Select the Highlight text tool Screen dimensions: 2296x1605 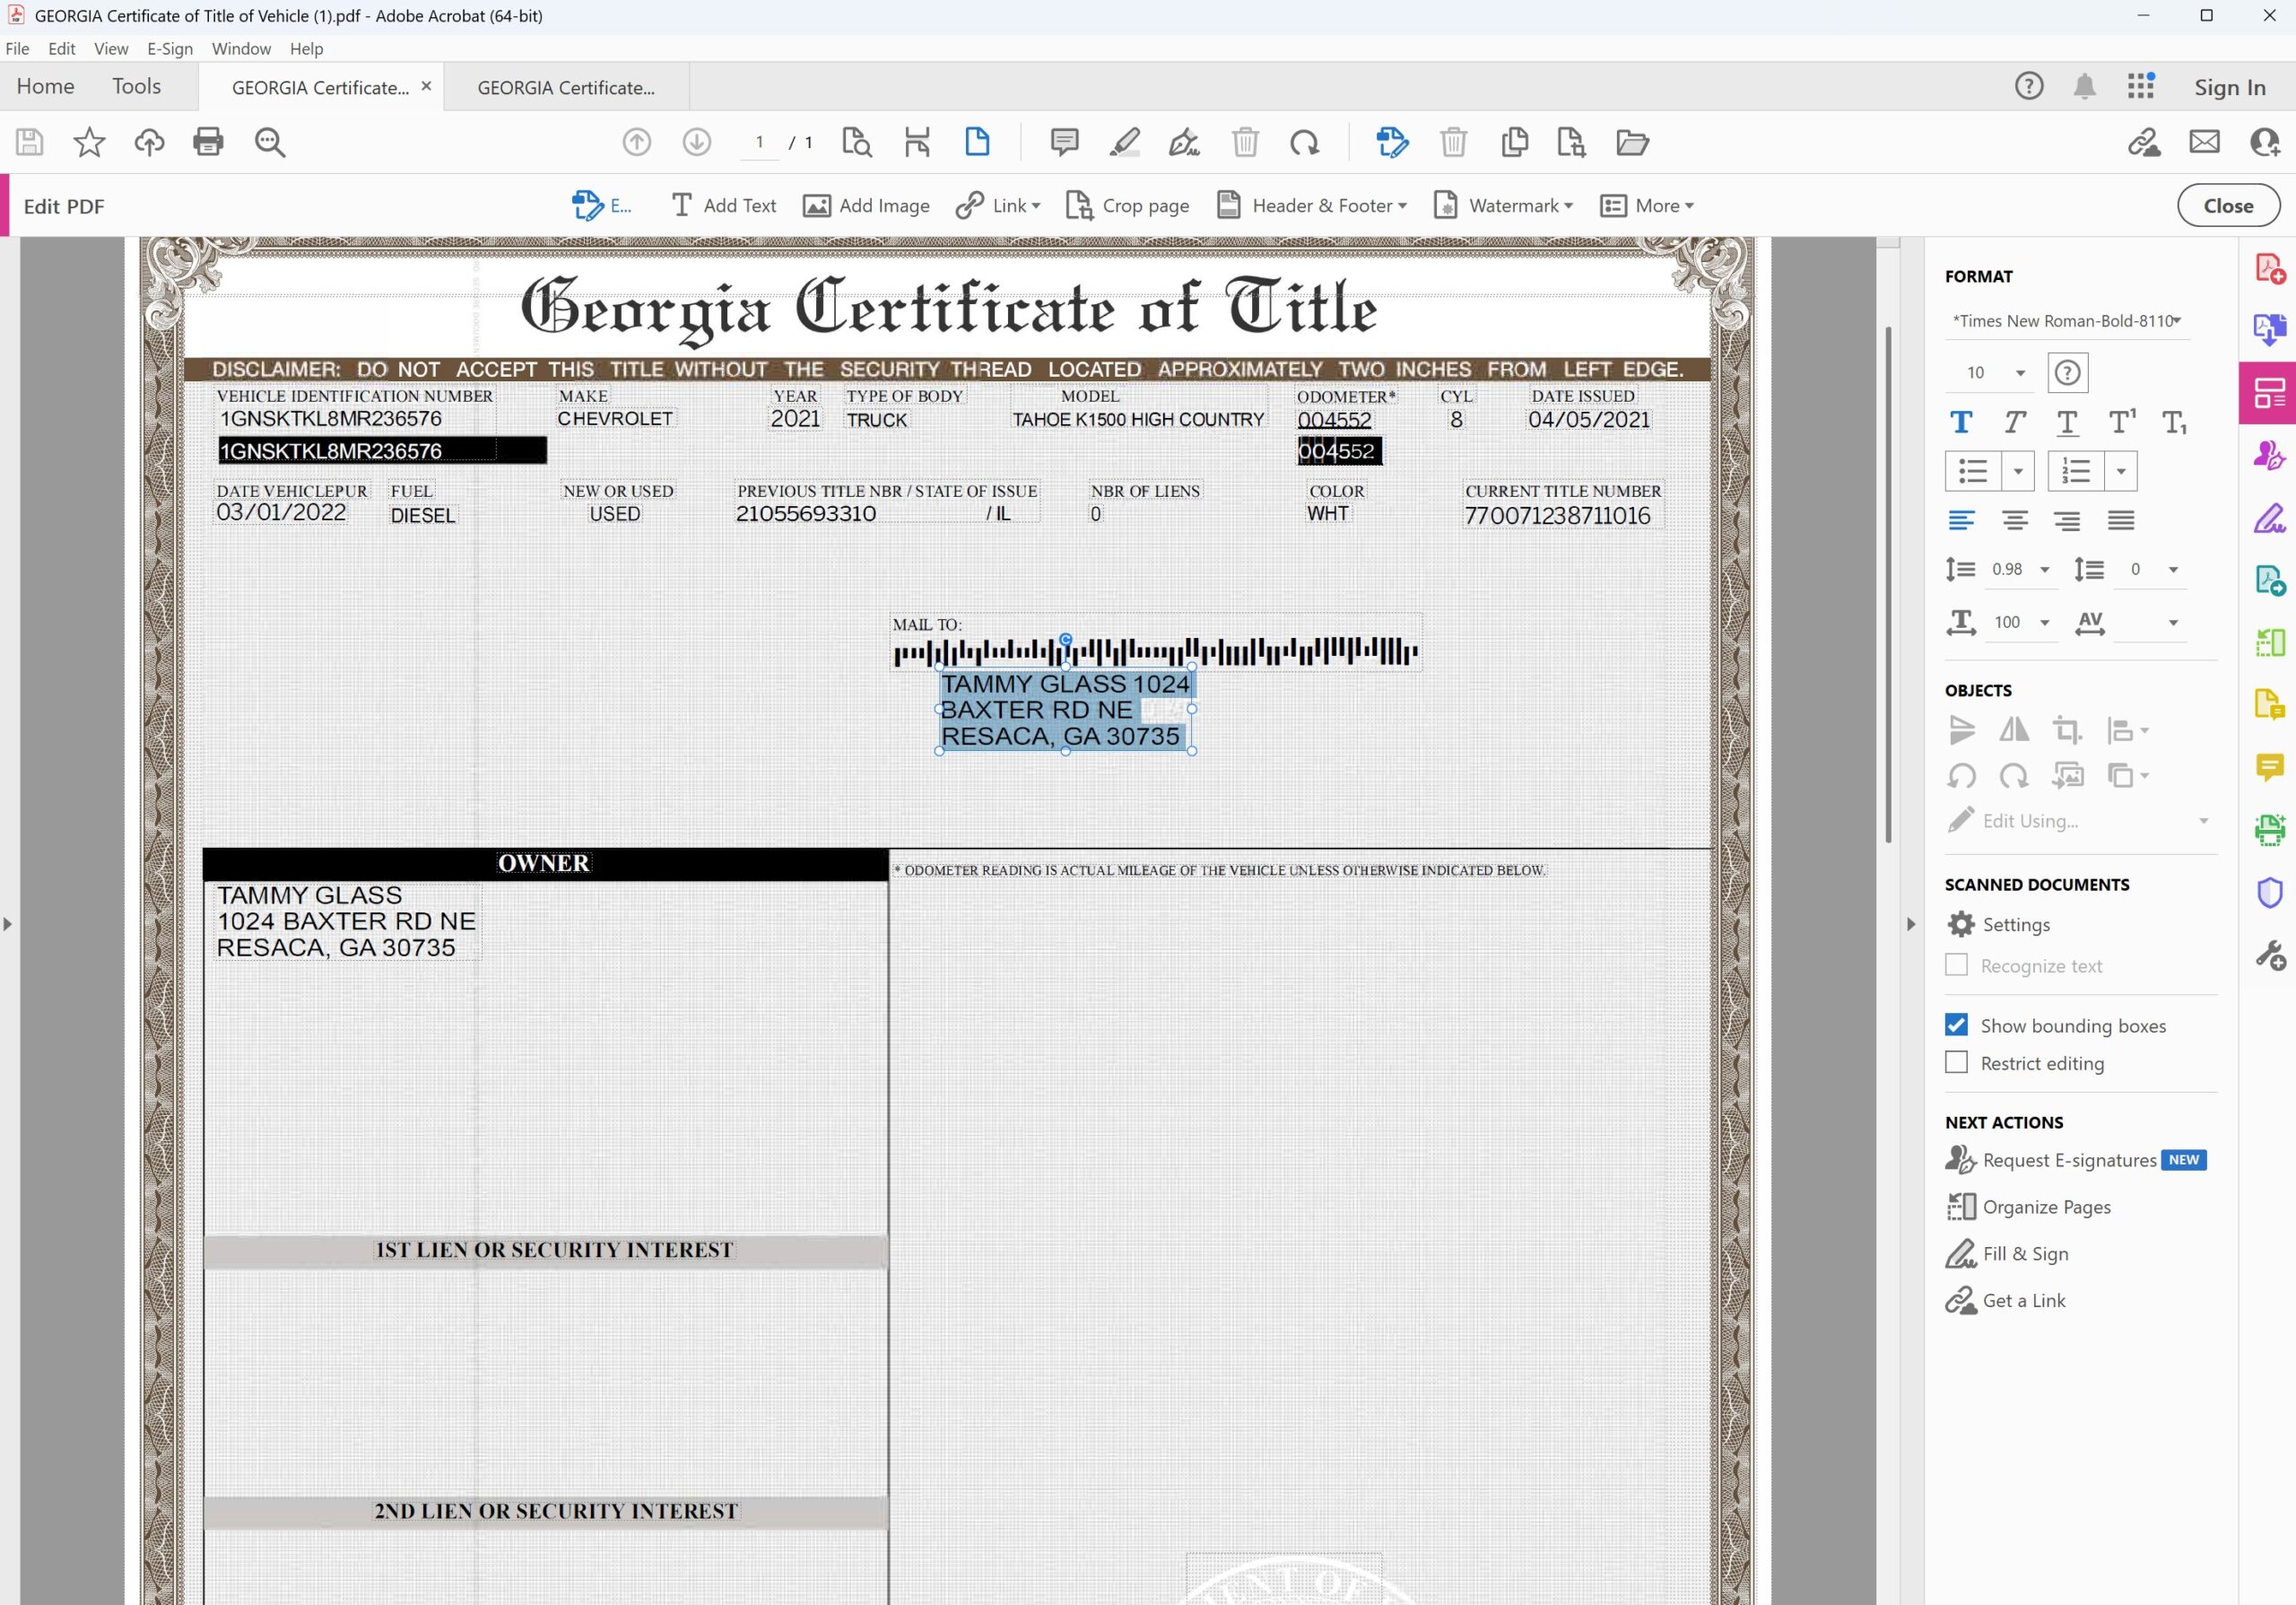click(1125, 142)
